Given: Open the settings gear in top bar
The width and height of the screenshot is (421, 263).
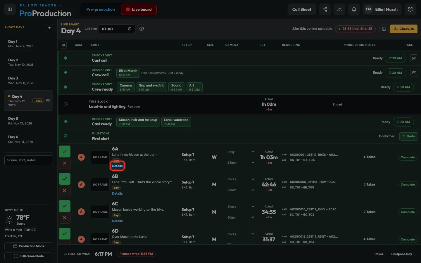Looking at the screenshot, I should coord(410,9).
